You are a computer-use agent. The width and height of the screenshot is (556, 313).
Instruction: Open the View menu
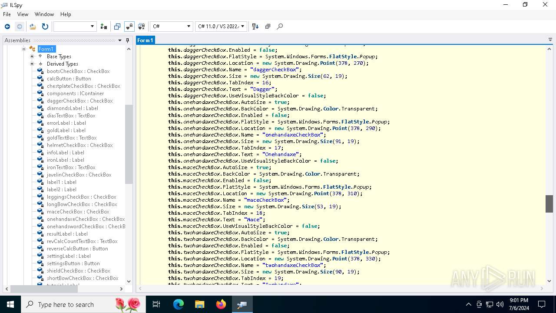pyautogui.click(x=23, y=14)
